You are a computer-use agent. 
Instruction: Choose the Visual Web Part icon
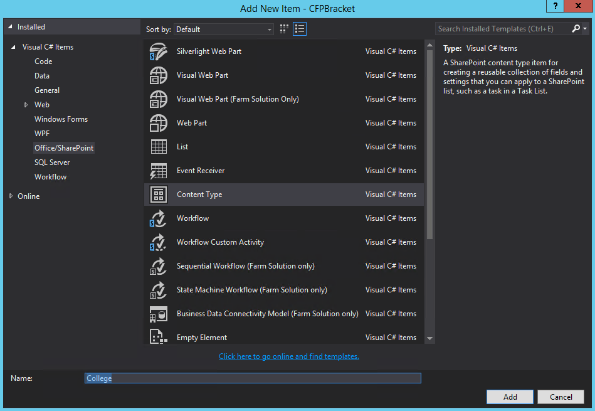point(158,75)
